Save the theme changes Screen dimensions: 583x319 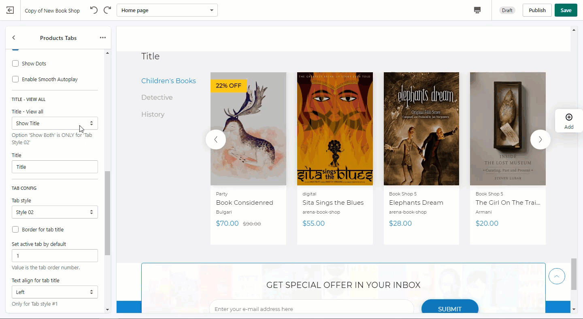pyautogui.click(x=566, y=10)
